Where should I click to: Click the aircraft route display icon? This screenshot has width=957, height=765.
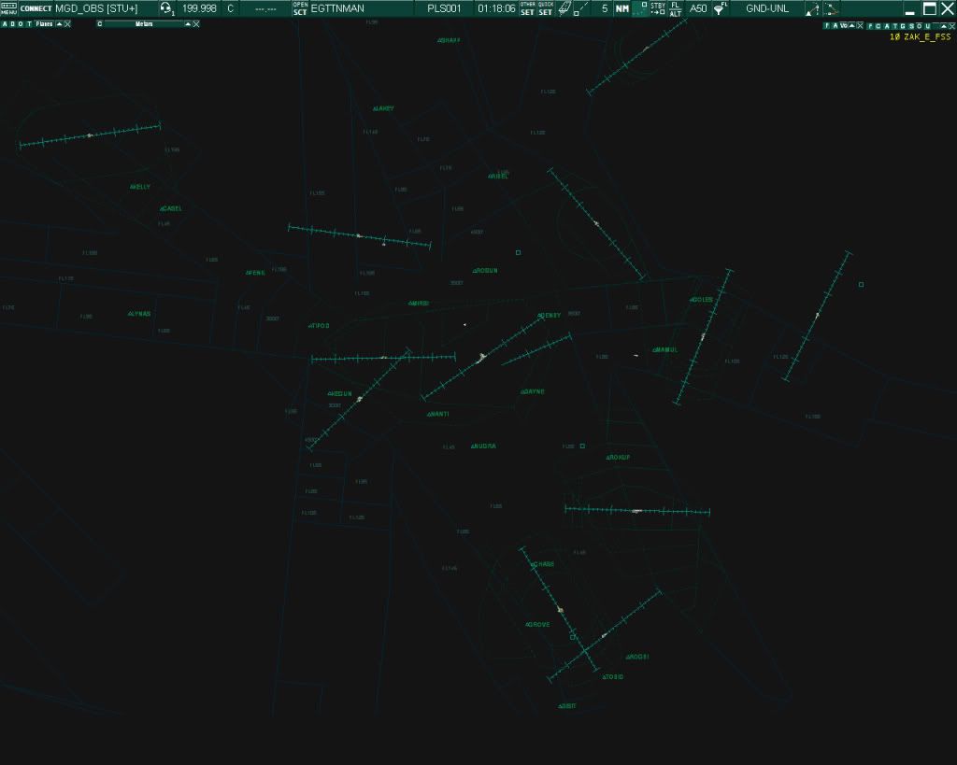(812, 8)
